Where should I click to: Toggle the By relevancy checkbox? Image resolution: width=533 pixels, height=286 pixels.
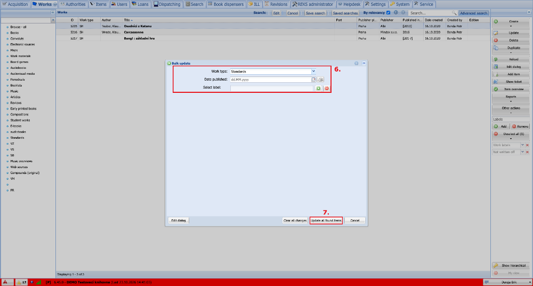(x=388, y=13)
